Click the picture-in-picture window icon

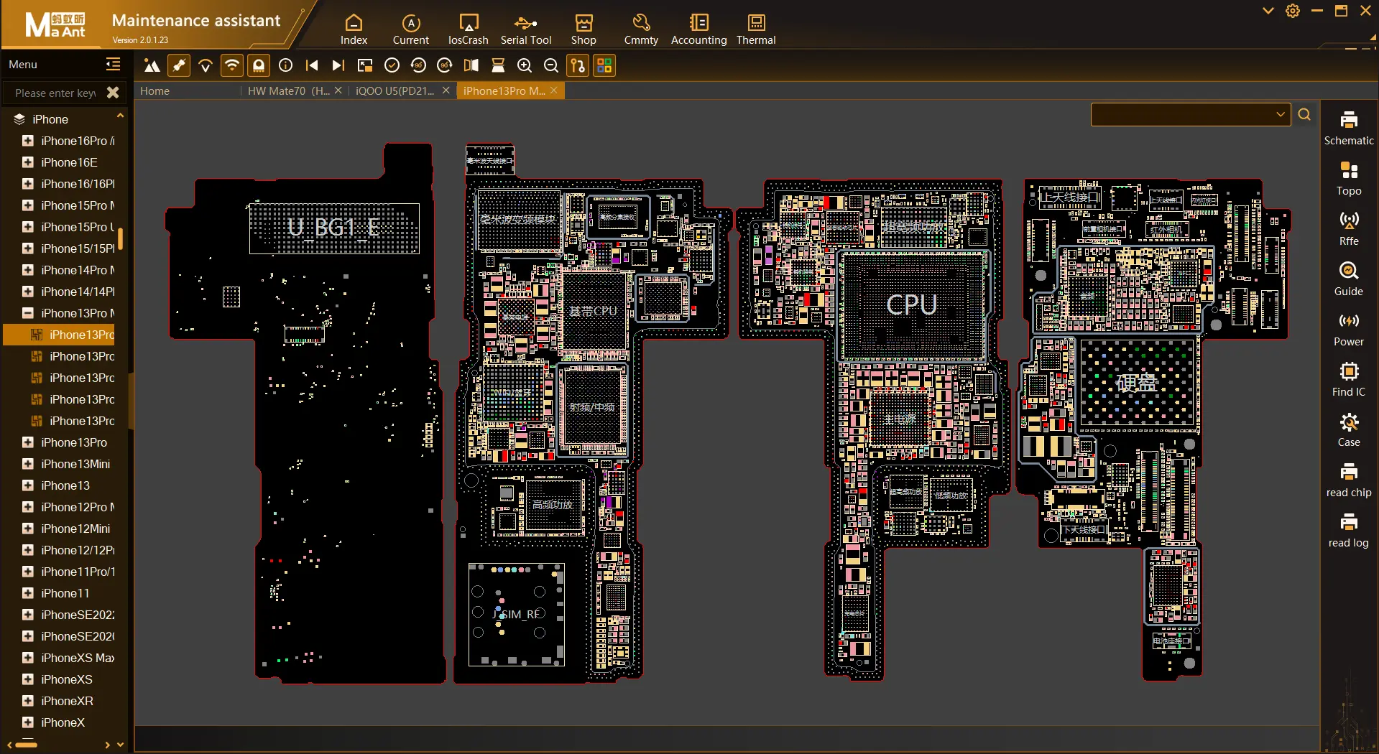(x=365, y=66)
